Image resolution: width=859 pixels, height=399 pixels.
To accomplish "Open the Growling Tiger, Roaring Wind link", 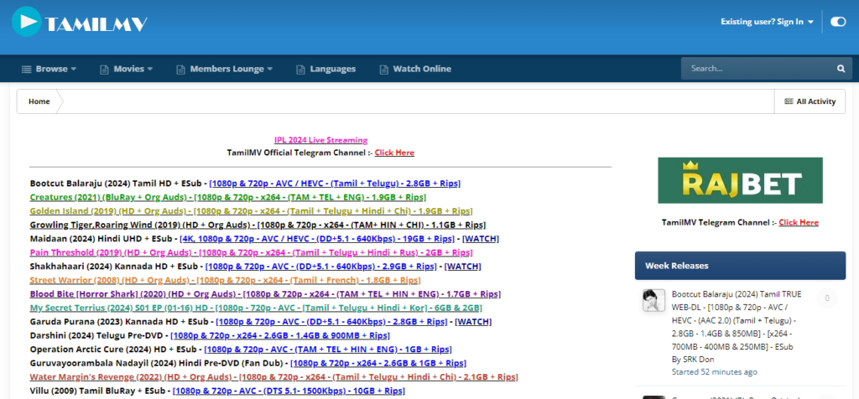I will pyautogui.click(x=258, y=225).
